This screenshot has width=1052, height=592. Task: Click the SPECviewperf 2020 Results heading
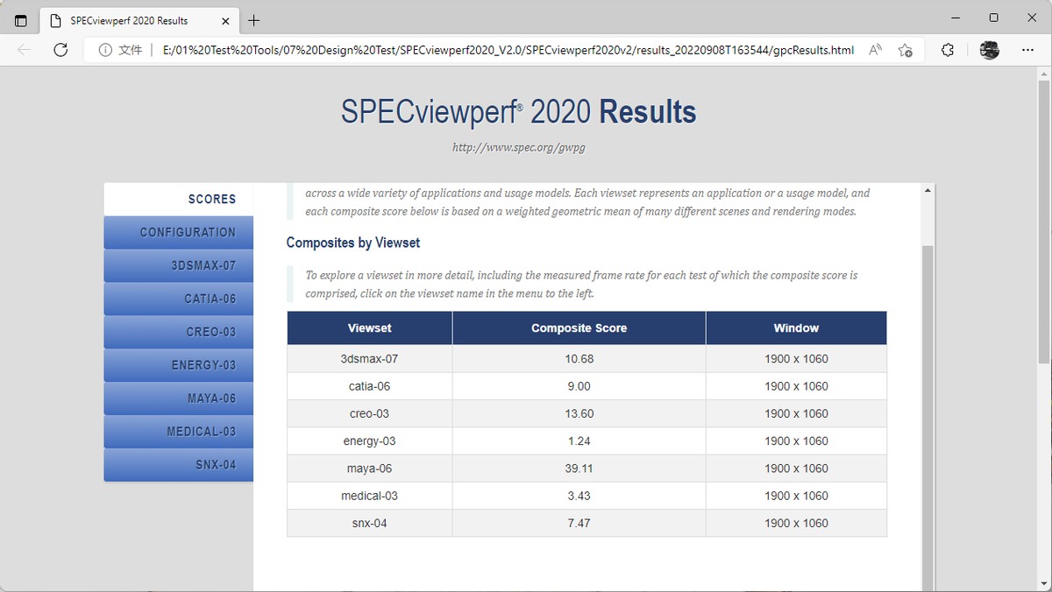click(x=518, y=112)
